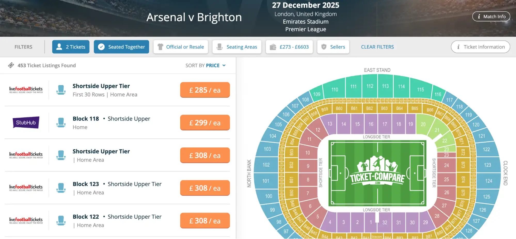The width and height of the screenshot is (516, 239).
Task: Click the seat icon on the Block 118 listing
Action: point(61,123)
